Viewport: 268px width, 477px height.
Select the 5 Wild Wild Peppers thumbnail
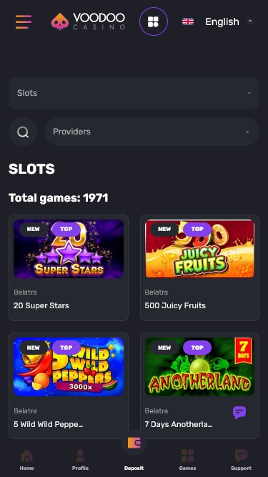(x=69, y=367)
